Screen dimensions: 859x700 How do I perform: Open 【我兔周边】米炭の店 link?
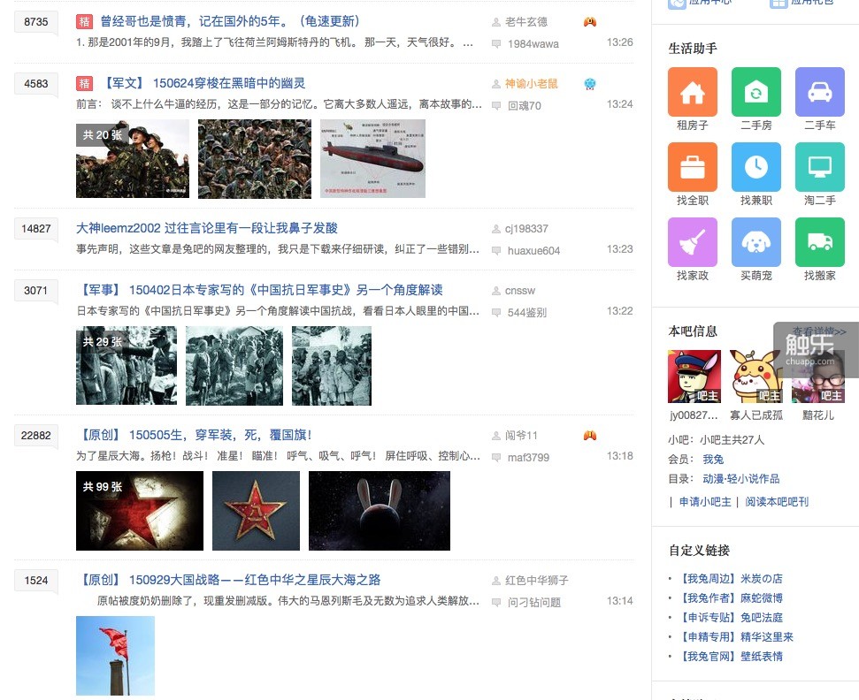click(x=731, y=579)
